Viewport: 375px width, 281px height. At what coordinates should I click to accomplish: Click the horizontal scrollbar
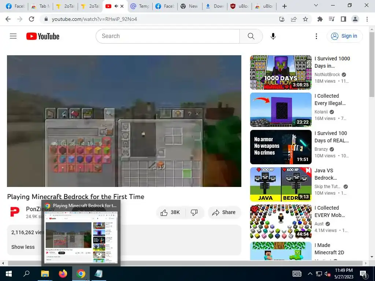[185, 263]
